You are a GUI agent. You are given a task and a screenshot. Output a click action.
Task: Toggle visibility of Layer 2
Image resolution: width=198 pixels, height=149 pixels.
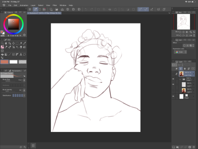point(173,91)
